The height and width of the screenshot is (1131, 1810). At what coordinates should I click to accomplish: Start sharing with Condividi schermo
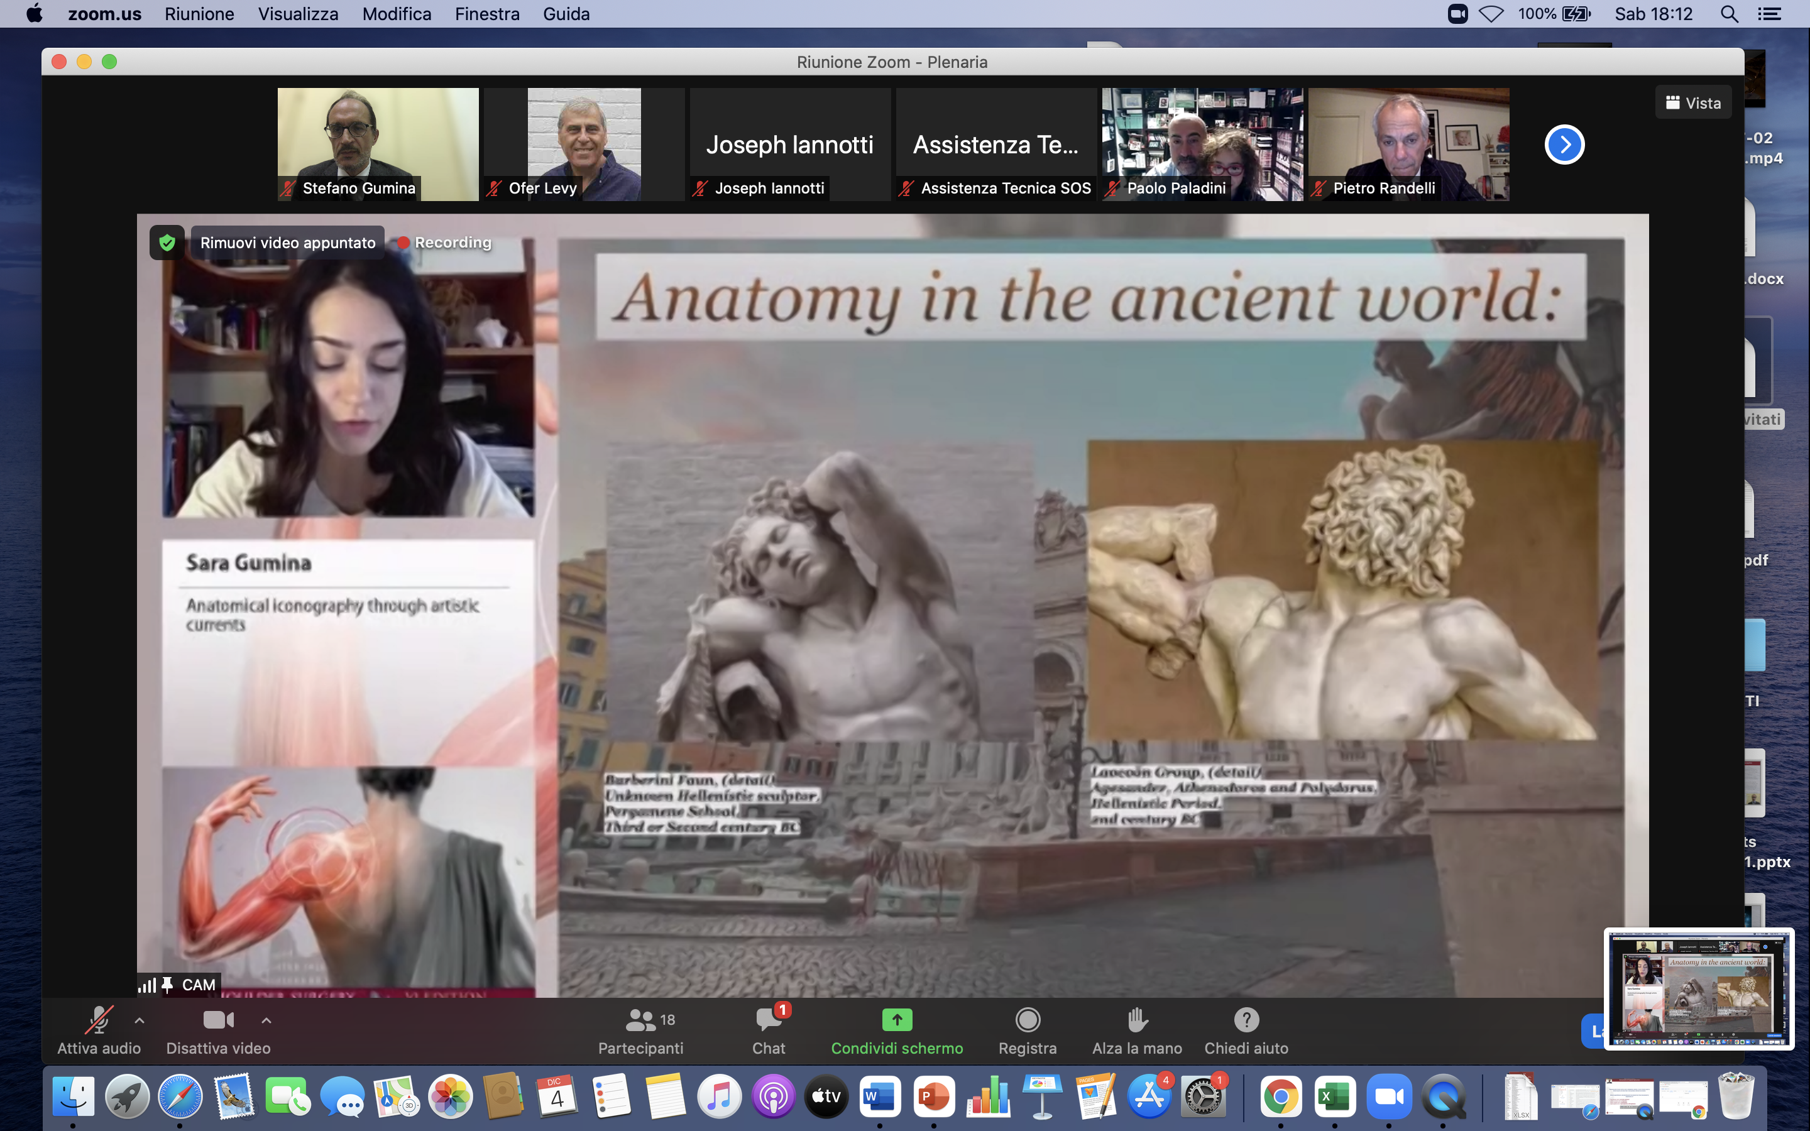pyautogui.click(x=897, y=1030)
